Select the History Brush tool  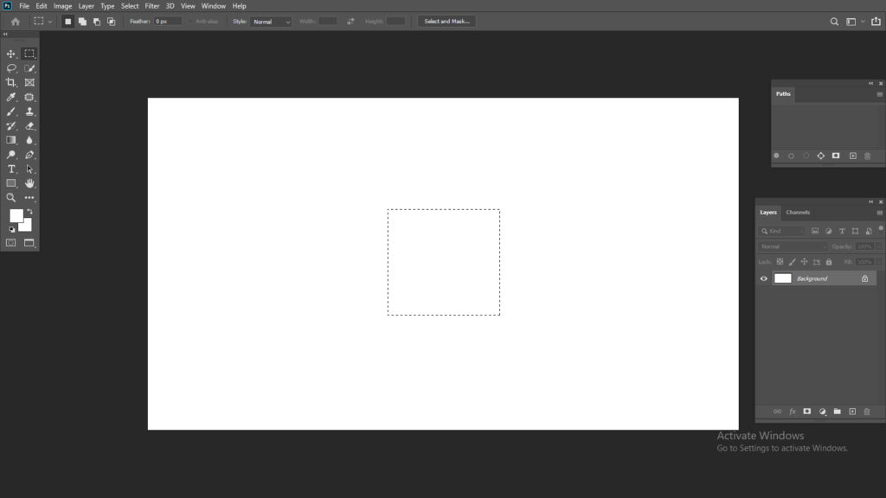(x=10, y=126)
